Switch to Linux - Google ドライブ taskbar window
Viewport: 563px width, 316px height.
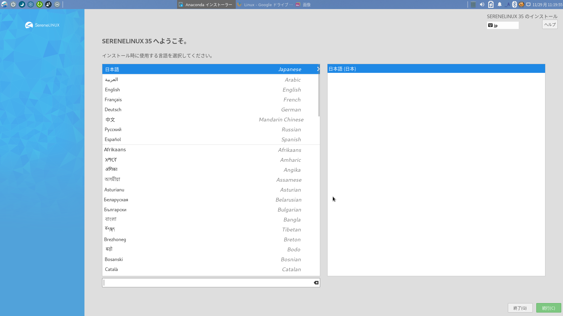(x=265, y=5)
